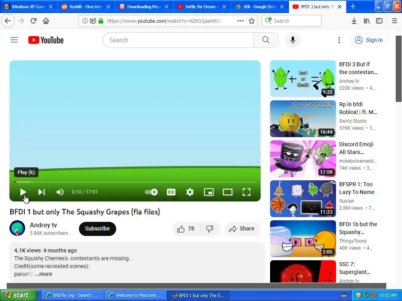Focus the YouTube search field

[x=178, y=40]
